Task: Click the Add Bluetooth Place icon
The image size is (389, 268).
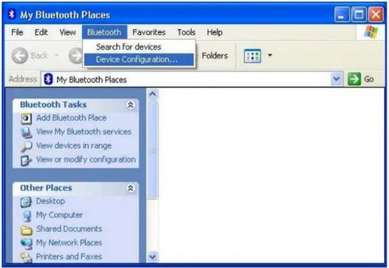Action: 26,119
